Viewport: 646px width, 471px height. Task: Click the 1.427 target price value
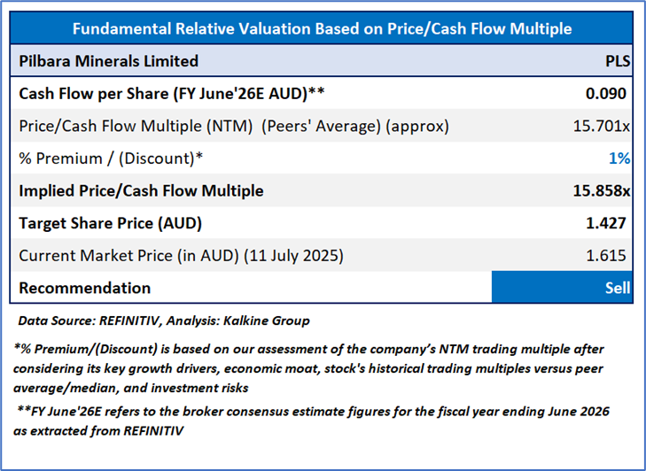point(607,223)
